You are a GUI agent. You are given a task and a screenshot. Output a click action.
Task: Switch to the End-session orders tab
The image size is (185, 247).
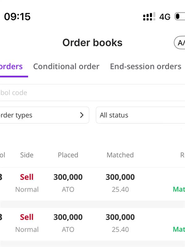146,66
